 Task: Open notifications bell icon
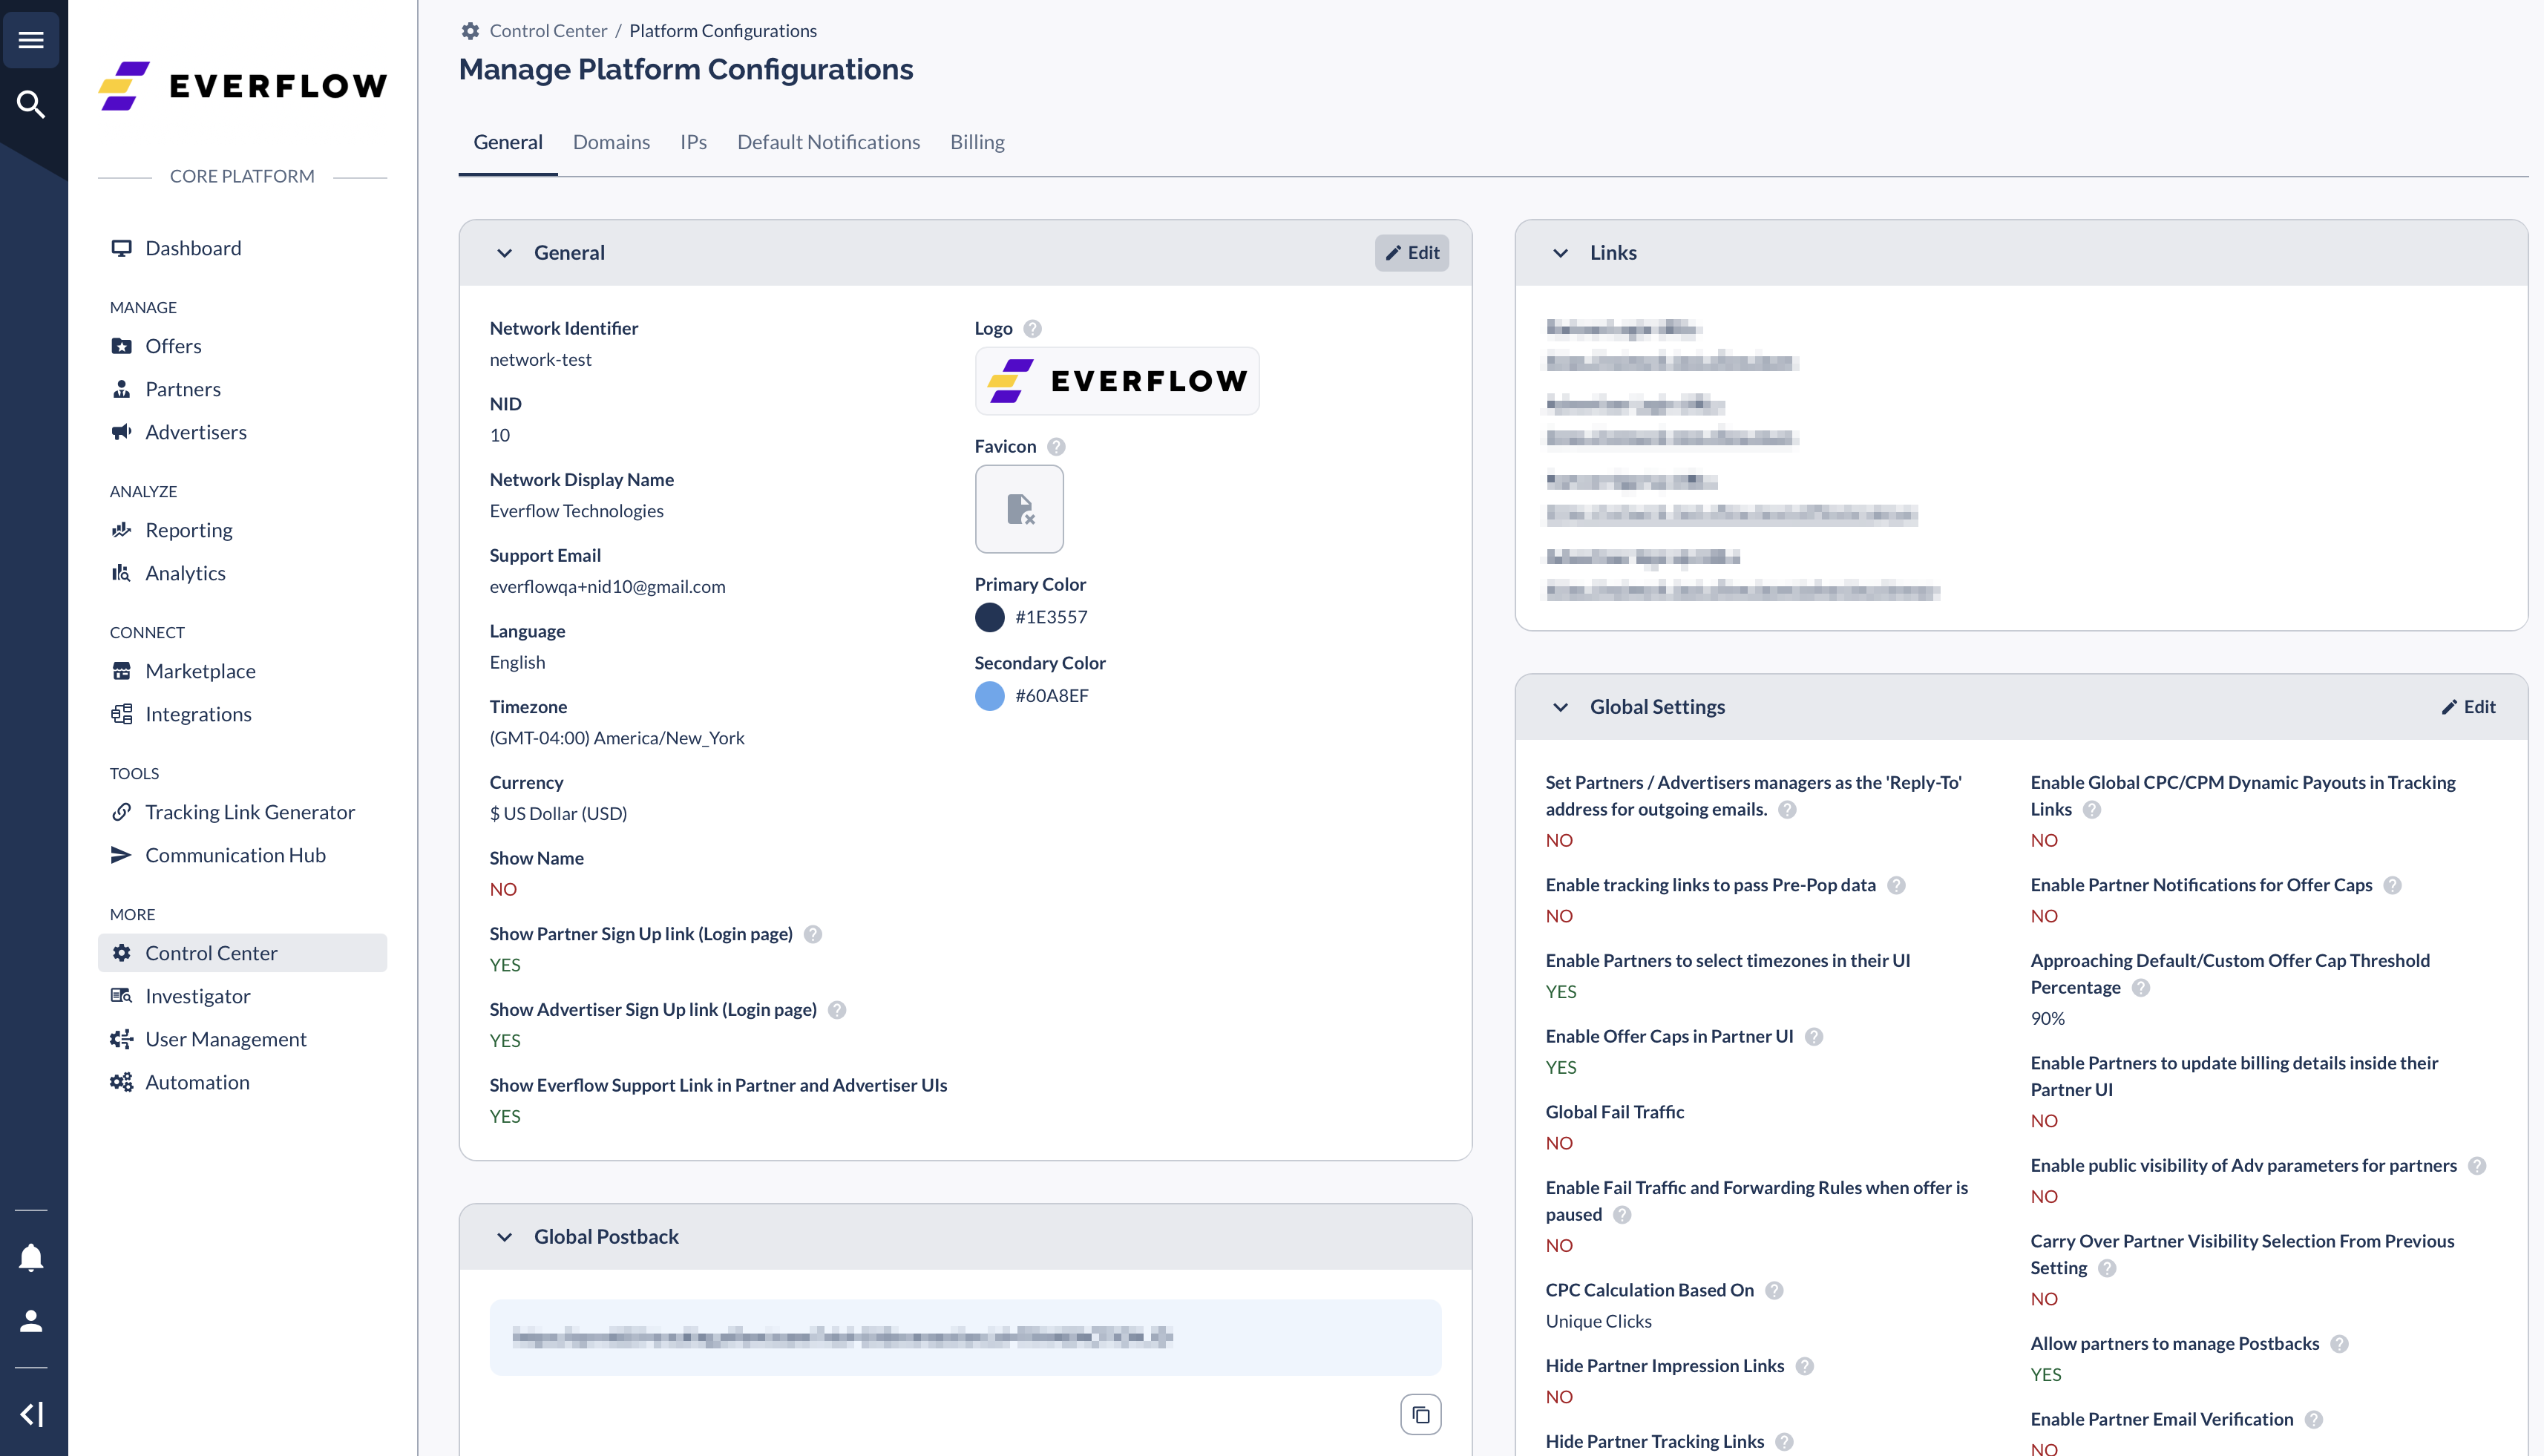point(31,1257)
